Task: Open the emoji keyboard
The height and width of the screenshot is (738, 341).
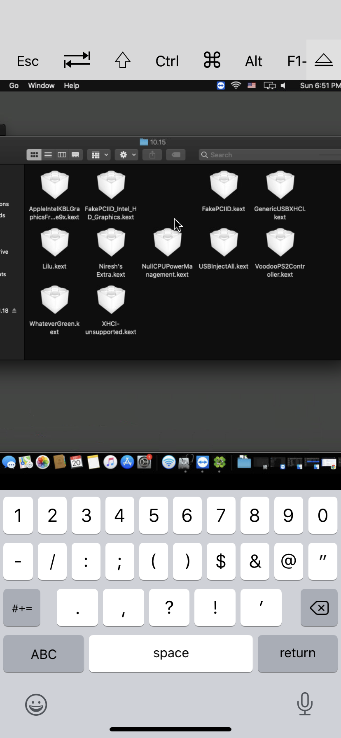Action: coord(36,705)
